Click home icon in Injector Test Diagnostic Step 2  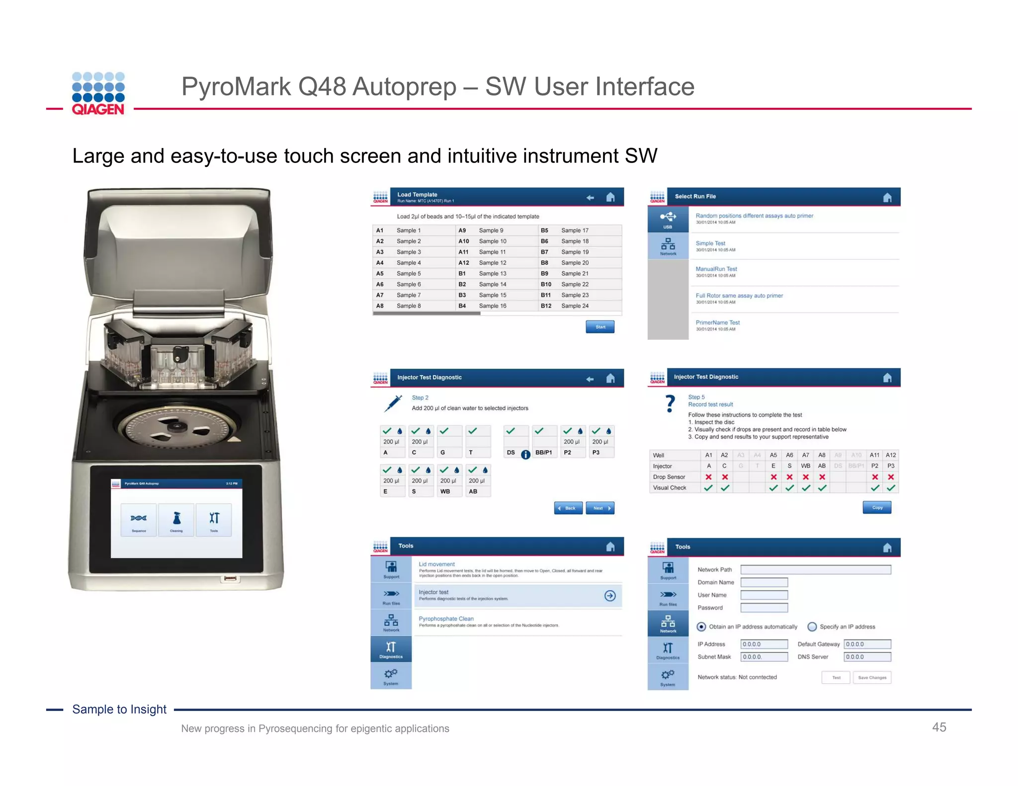pyautogui.click(x=610, y=379)
